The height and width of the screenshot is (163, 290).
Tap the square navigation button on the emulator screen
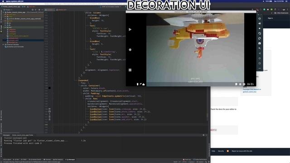[130, 70]
